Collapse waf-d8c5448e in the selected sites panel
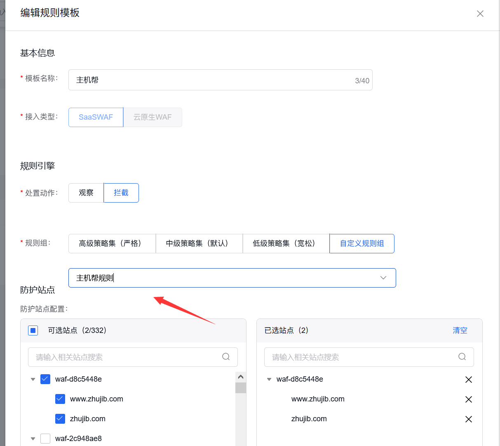The width and height of the screenshot is (500, 446). [269, 379]
